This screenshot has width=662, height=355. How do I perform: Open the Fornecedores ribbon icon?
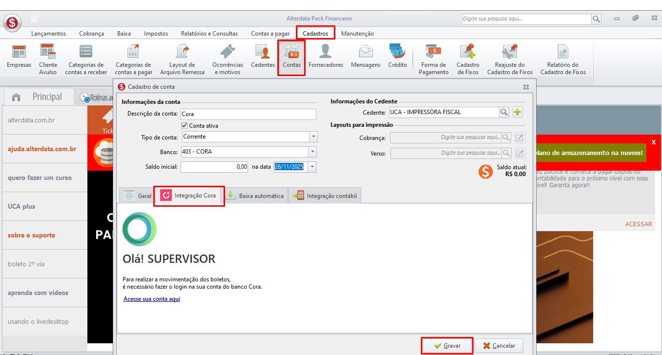pos(326,57)
